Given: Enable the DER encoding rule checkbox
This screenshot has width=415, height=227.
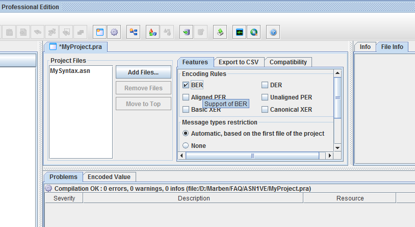Looking at the screenshot, I should [265, 85].
